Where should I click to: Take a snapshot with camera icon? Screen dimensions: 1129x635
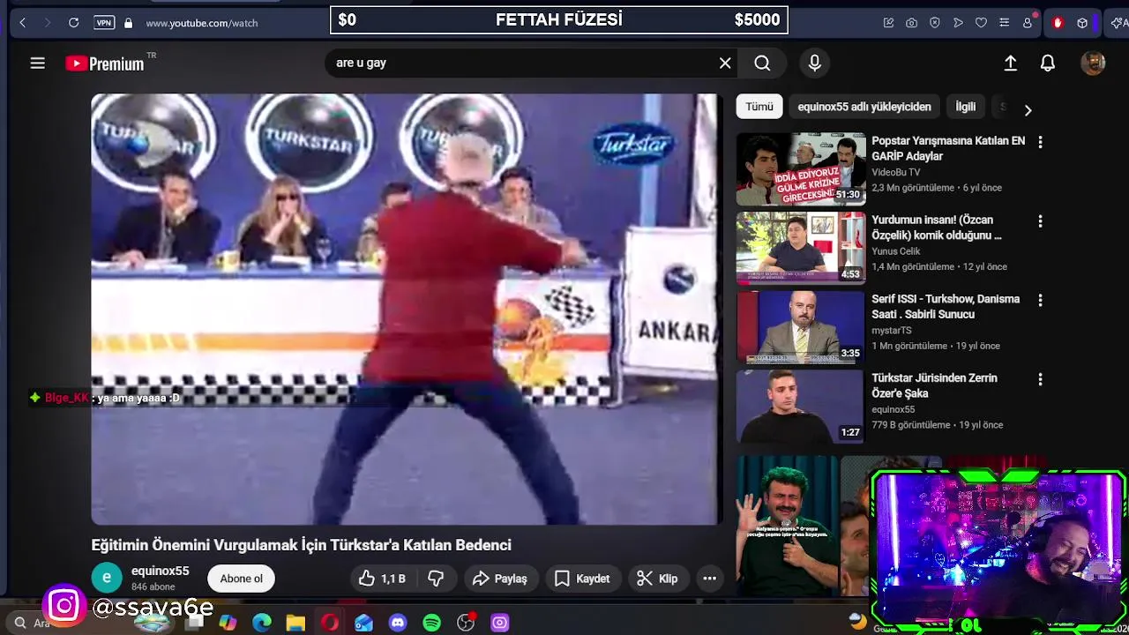[x=911, y=23]
